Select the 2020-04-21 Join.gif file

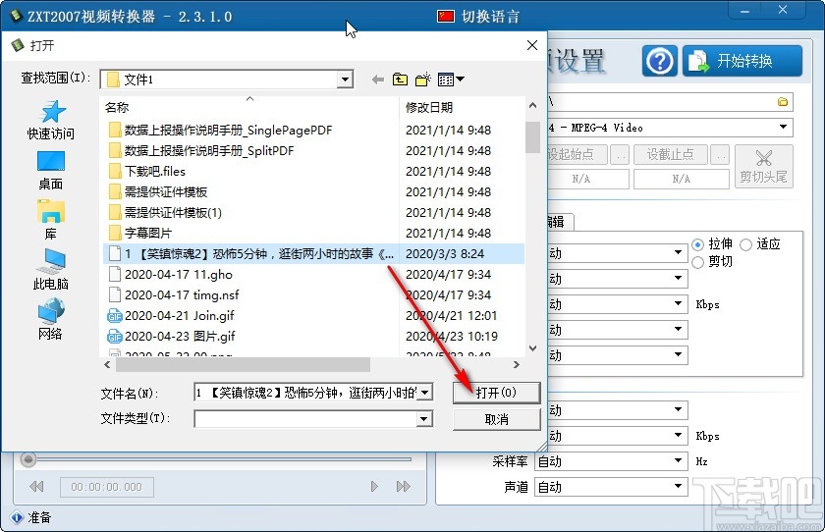(179, 315)
